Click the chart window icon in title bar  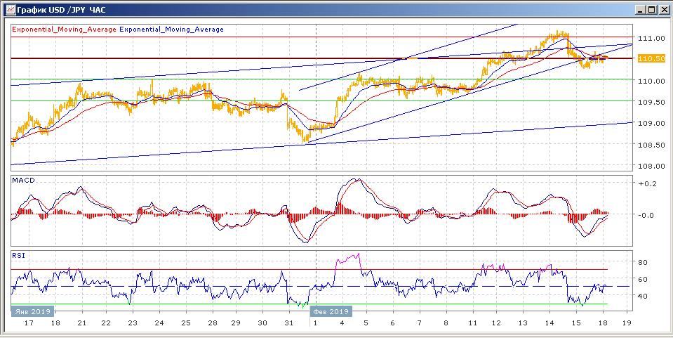click(x=8, y=9)
